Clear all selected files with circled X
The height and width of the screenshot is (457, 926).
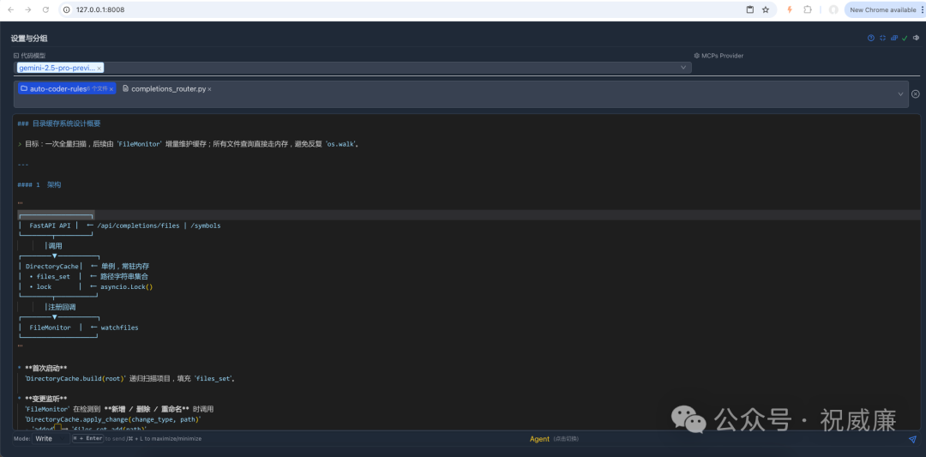coord(916,93)
